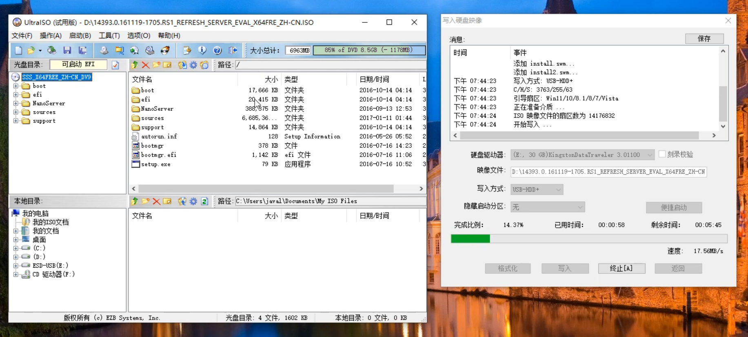Image resolution: width=748 pixels, height=337 pixels.
Task: Click the red X Delete icon in 本地目录 toolbar
Action: coord(156,201)
